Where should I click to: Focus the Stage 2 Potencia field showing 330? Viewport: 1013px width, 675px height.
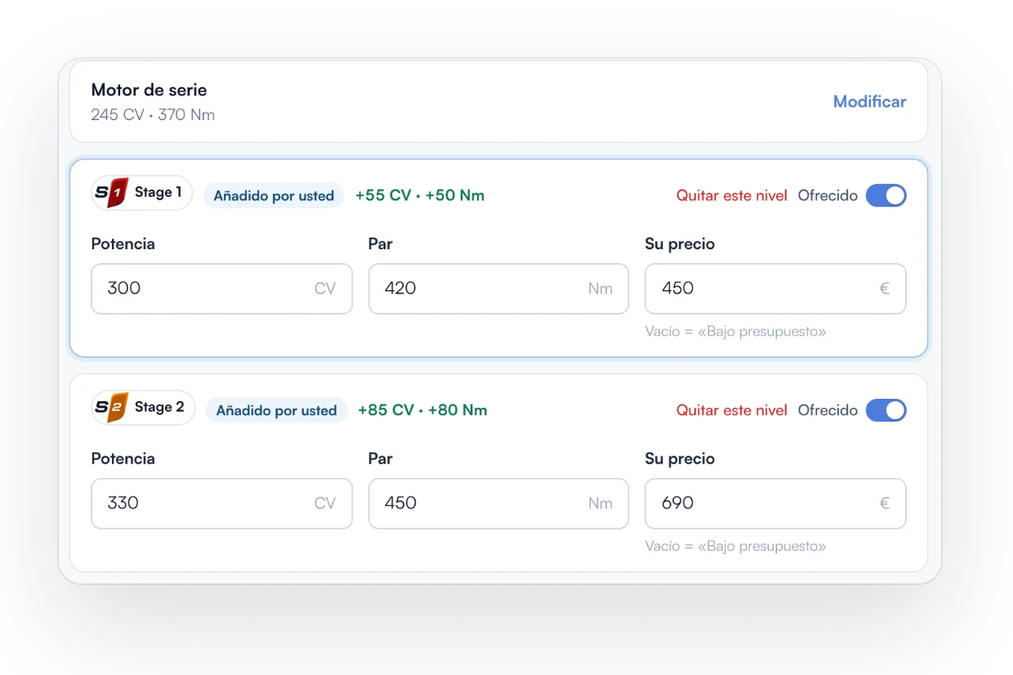pos(221,503)
